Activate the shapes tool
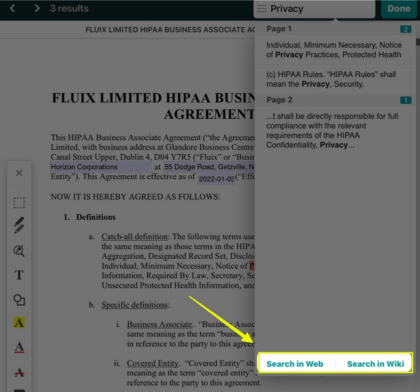 pos(19,300)
